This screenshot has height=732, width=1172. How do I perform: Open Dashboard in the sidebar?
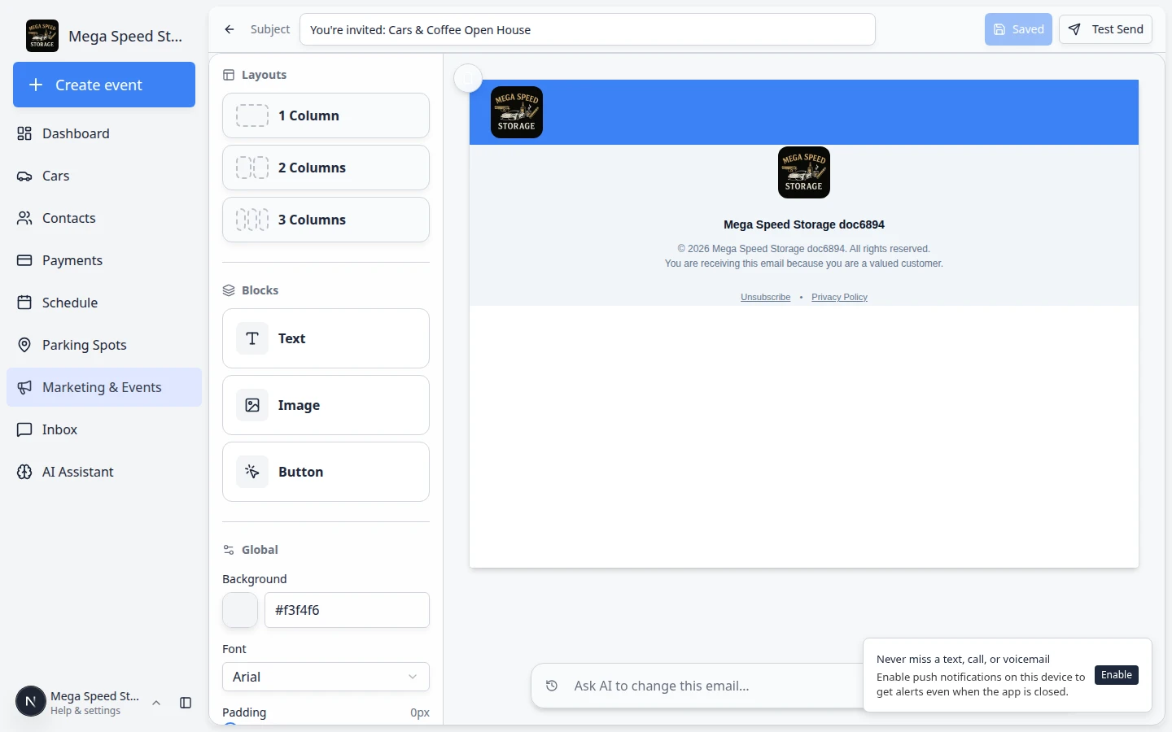(104, 133)
